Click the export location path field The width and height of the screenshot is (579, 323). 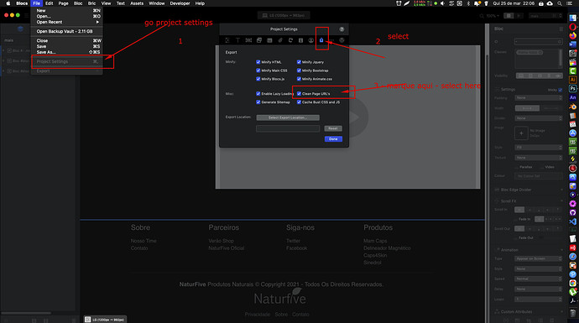tap(288, 128)
